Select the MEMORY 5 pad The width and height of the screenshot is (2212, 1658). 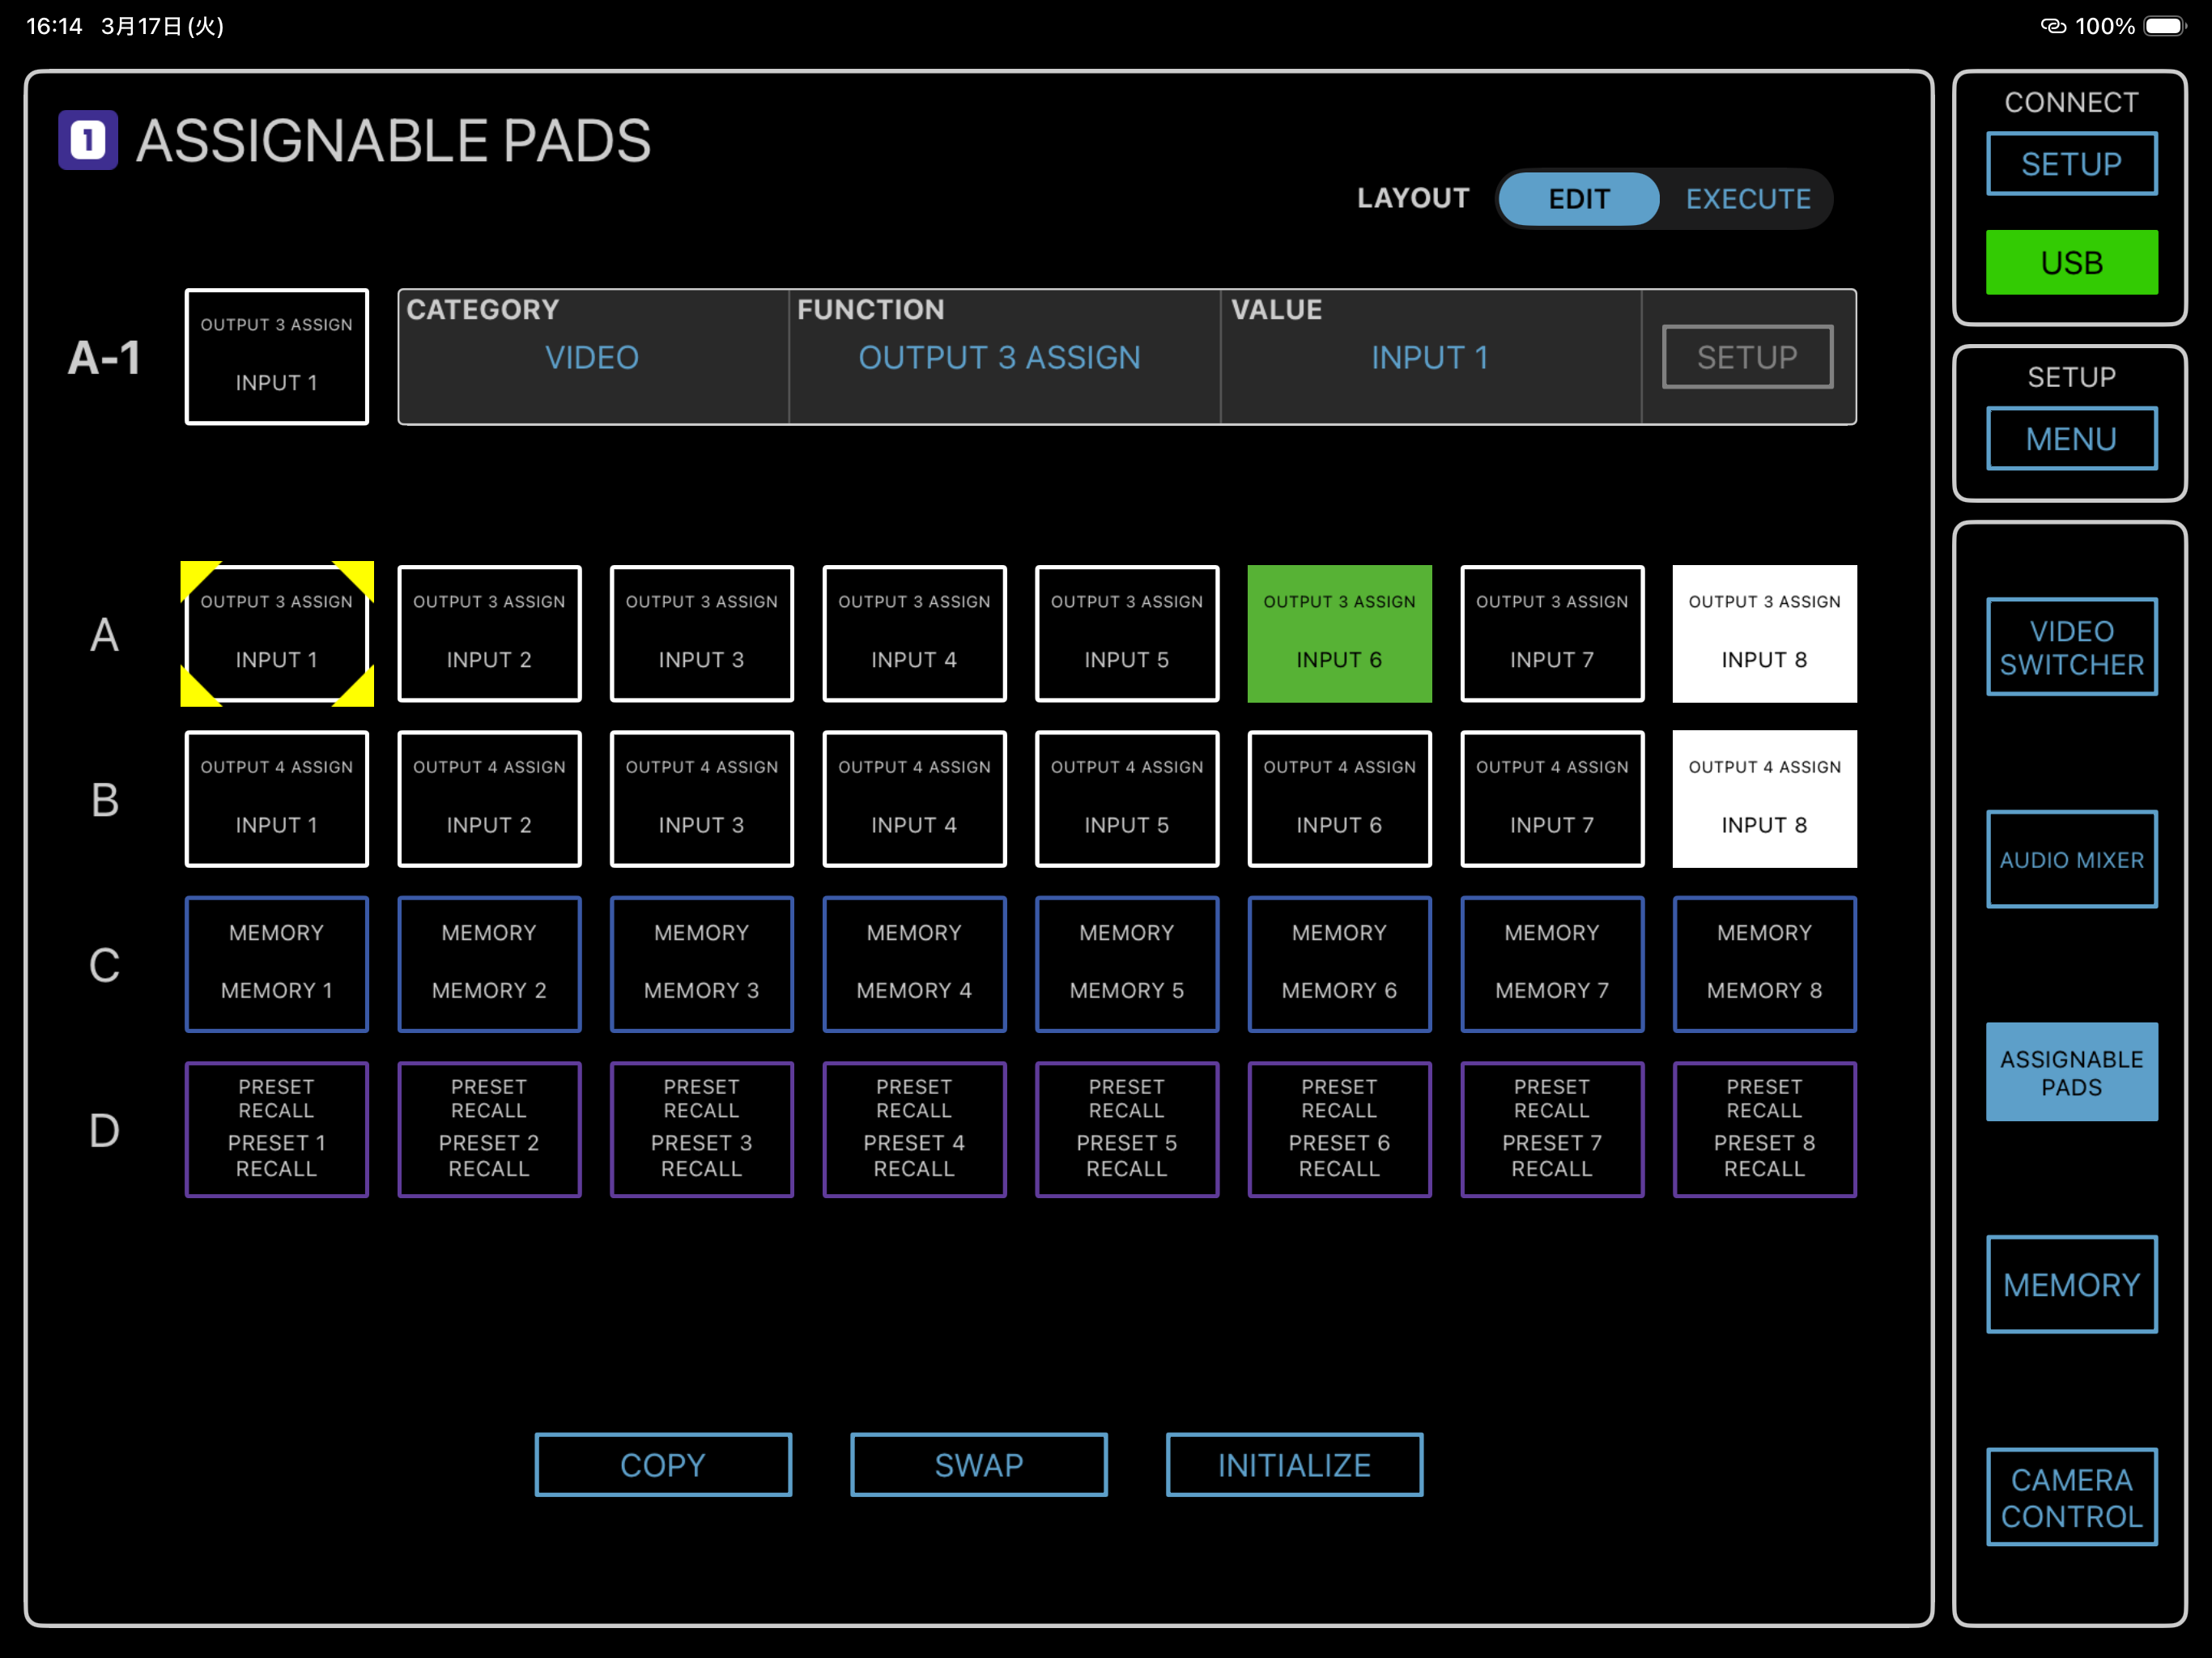(x=1127, y=965)
